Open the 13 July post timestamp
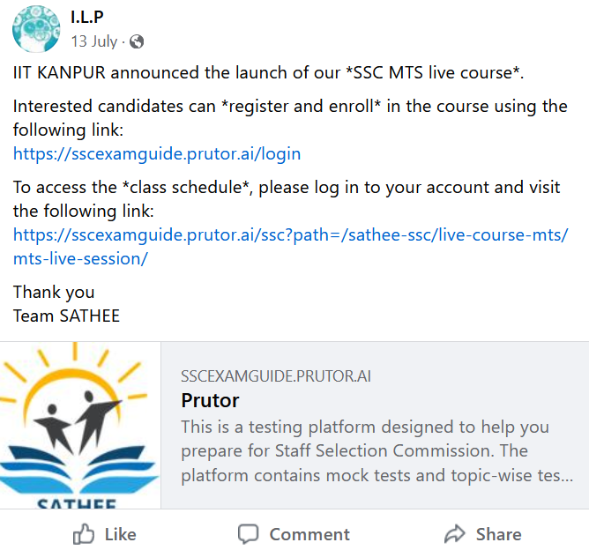The image size is (589, 550). tap(94, 41)
